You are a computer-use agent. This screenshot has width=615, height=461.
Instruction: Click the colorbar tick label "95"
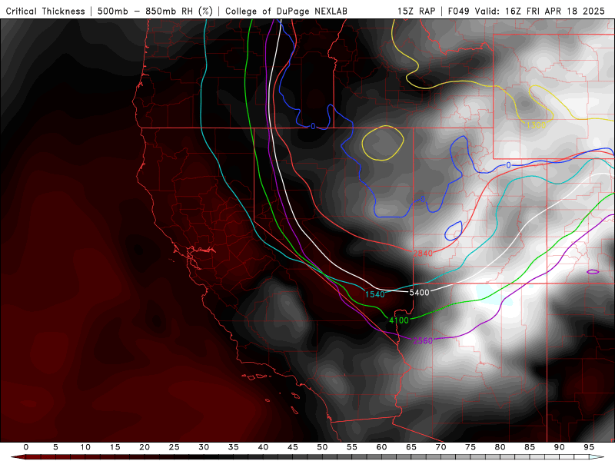tap(589, 447)
